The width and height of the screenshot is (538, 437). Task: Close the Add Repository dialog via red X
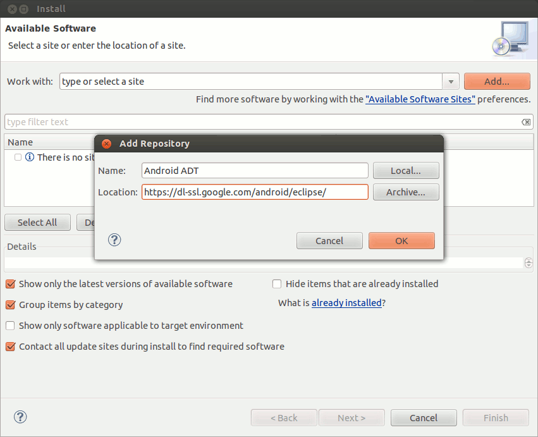[107, 144]
